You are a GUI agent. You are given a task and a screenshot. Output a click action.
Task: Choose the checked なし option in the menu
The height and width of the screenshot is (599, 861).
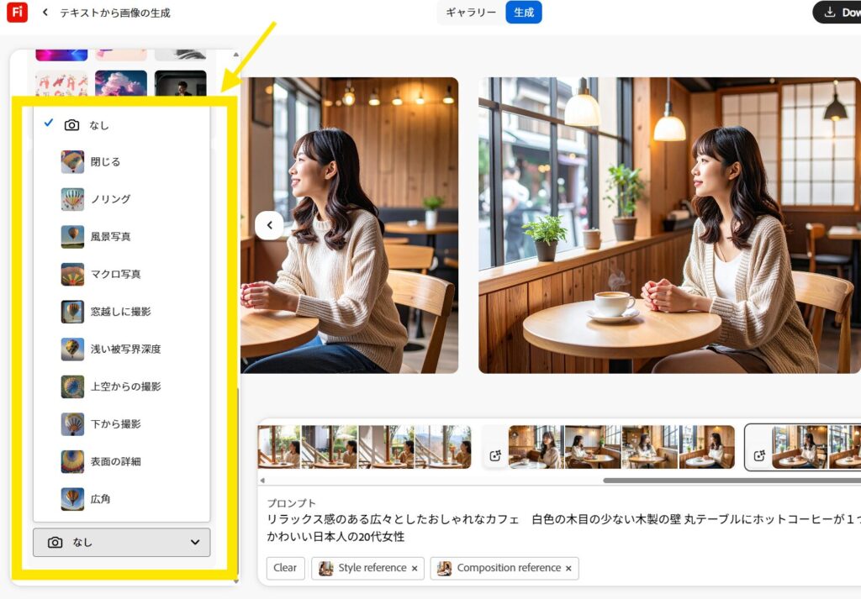point(121,125)
